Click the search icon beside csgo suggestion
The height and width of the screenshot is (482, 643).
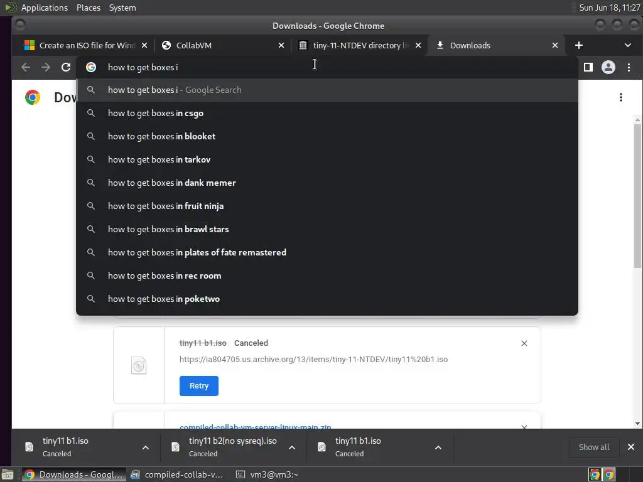(91, 113)
